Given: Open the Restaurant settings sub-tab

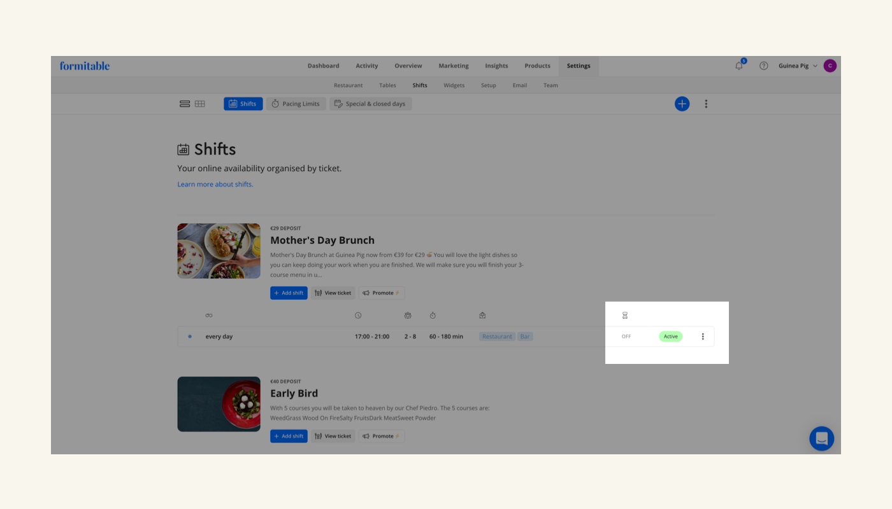Looking at the screenshot, I should tap(349, 85).
